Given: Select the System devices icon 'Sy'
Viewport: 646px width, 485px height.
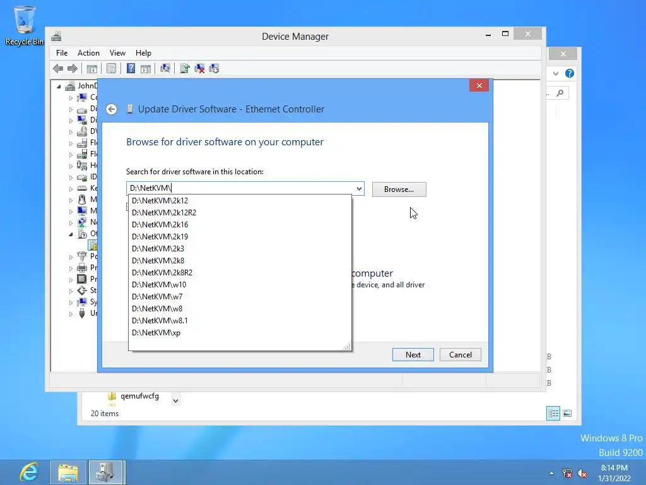Looking at the screenshot, I should click(x=82, y=302).
